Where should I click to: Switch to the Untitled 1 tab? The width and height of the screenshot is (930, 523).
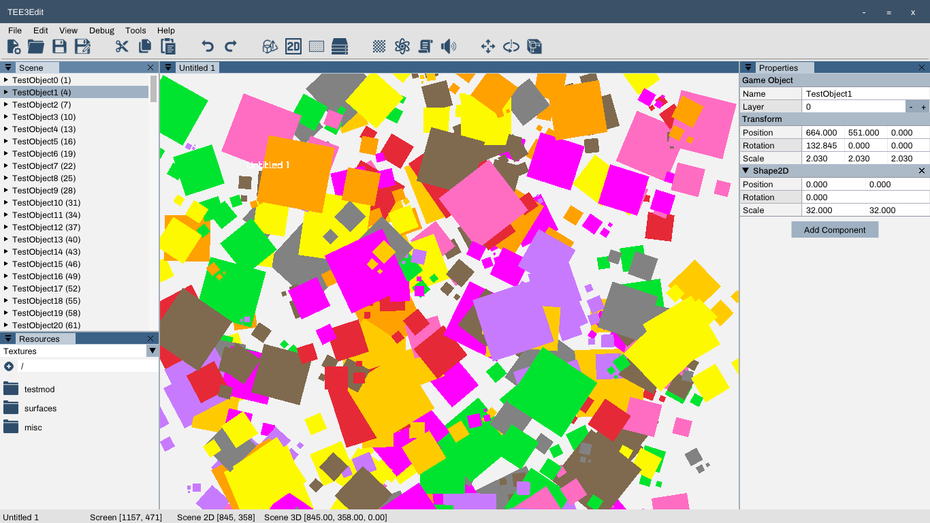(197, 68)
